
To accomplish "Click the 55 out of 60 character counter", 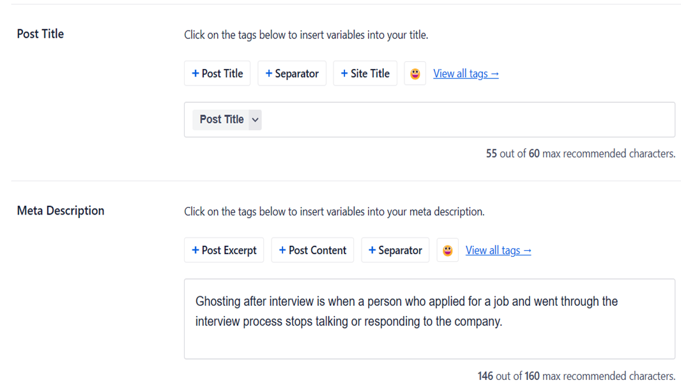I will coord(580,154).
